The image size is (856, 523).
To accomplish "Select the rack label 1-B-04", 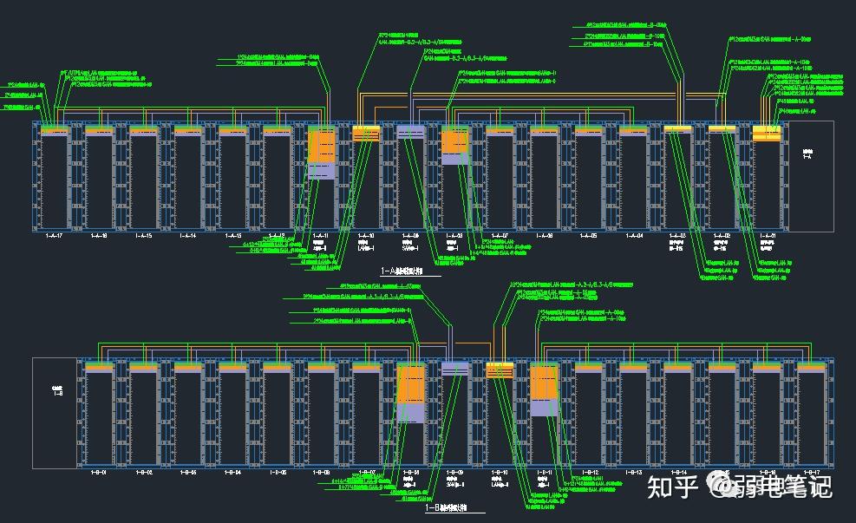I will pyautogui.click(x=232, y=472).
